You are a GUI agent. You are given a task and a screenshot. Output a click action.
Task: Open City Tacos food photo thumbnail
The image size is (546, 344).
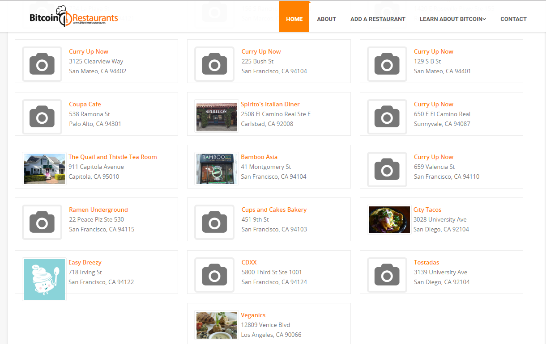389,220
